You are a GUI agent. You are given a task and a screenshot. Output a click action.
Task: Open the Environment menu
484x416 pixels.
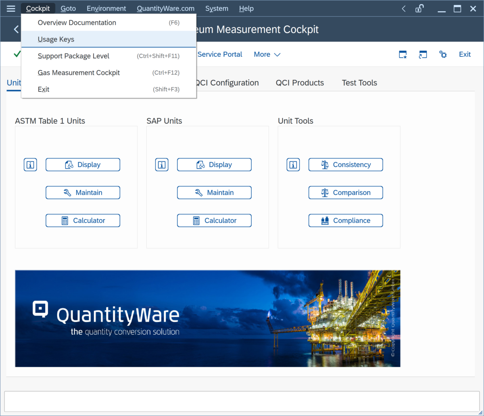pyautogui.click(x=106, y=8)
